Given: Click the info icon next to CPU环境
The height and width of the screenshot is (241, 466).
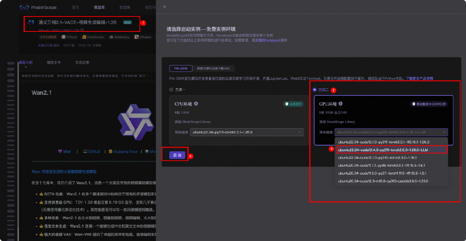Looking at the screenshot, I should [x=196, y=104].
